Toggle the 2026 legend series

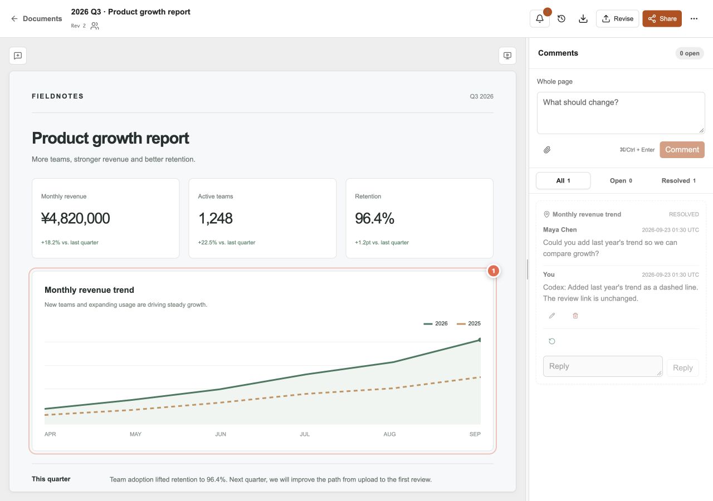436,323
